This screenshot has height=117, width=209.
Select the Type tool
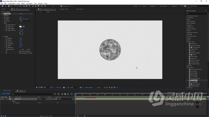click(29, 6)
